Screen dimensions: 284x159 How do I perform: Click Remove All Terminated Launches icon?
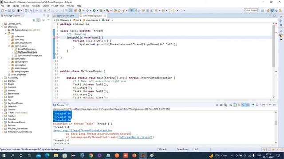coord(225,105)
